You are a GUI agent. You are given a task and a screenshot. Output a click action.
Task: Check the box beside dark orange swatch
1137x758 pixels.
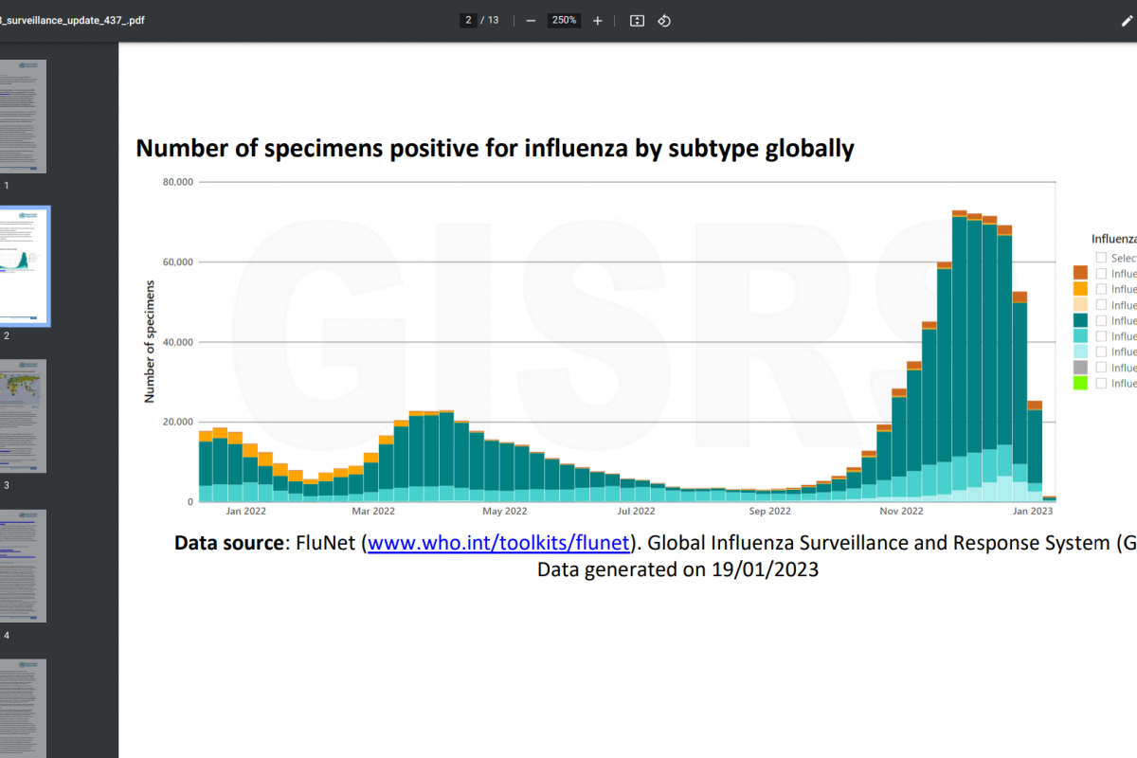[x=1101, y=273]
